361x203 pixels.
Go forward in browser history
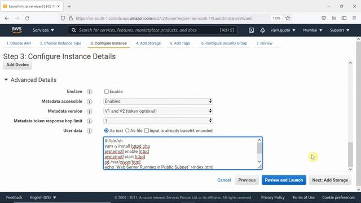point(17,18)
